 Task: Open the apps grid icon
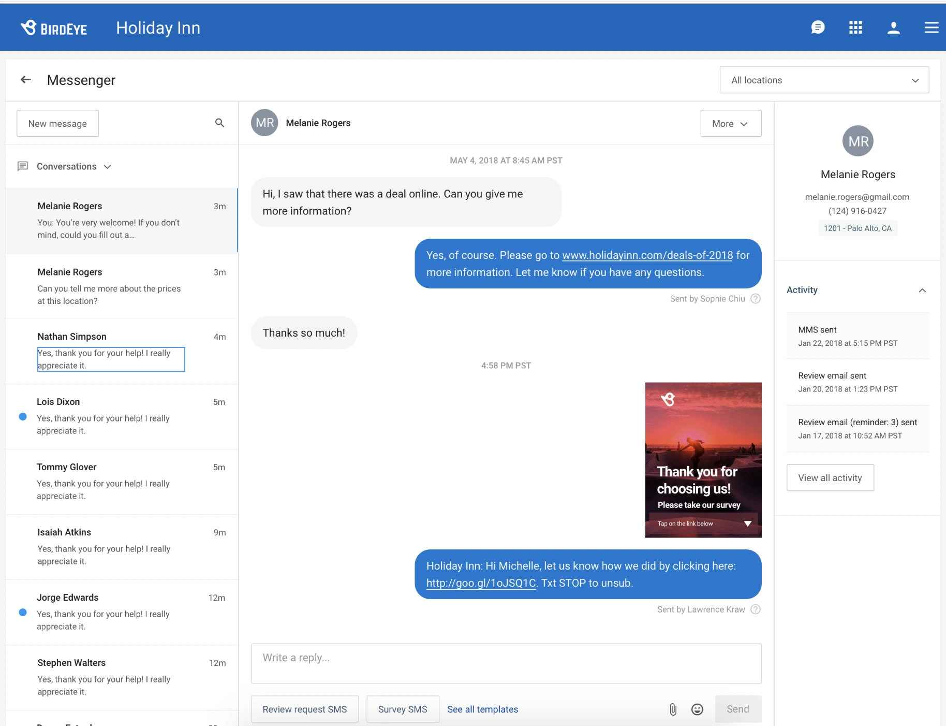point(855,27)
